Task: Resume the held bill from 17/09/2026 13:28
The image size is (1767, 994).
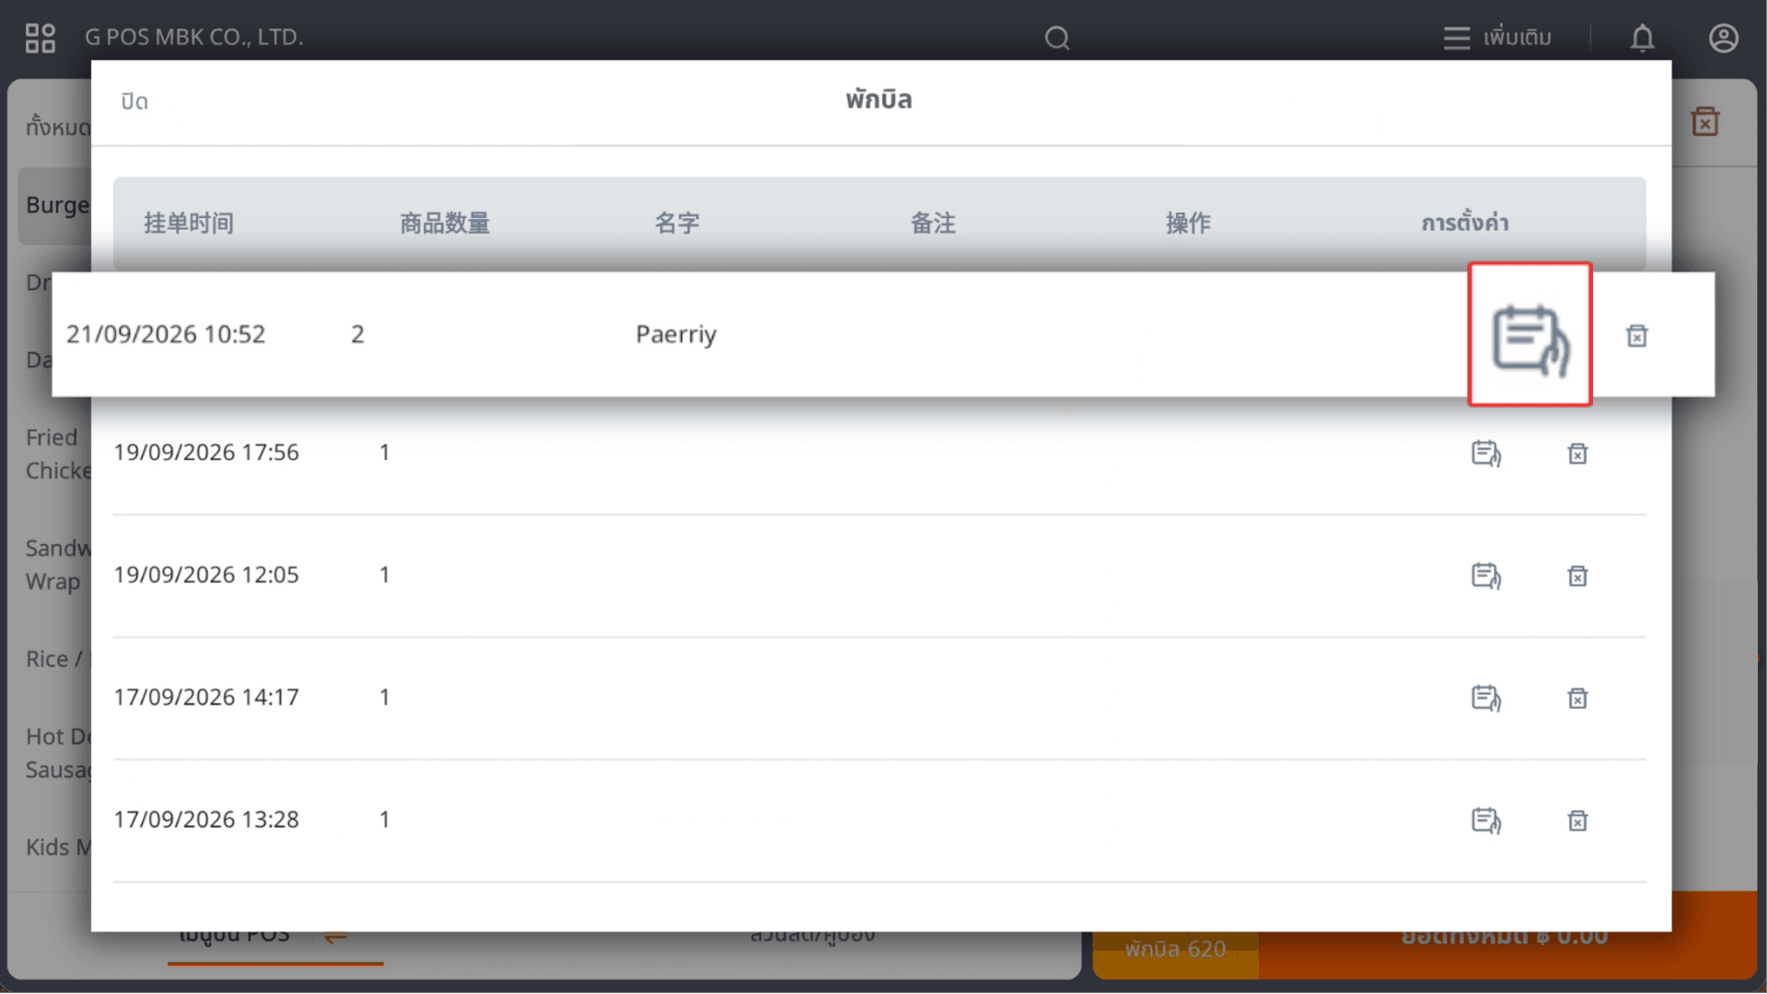Action: point(1485,820)
